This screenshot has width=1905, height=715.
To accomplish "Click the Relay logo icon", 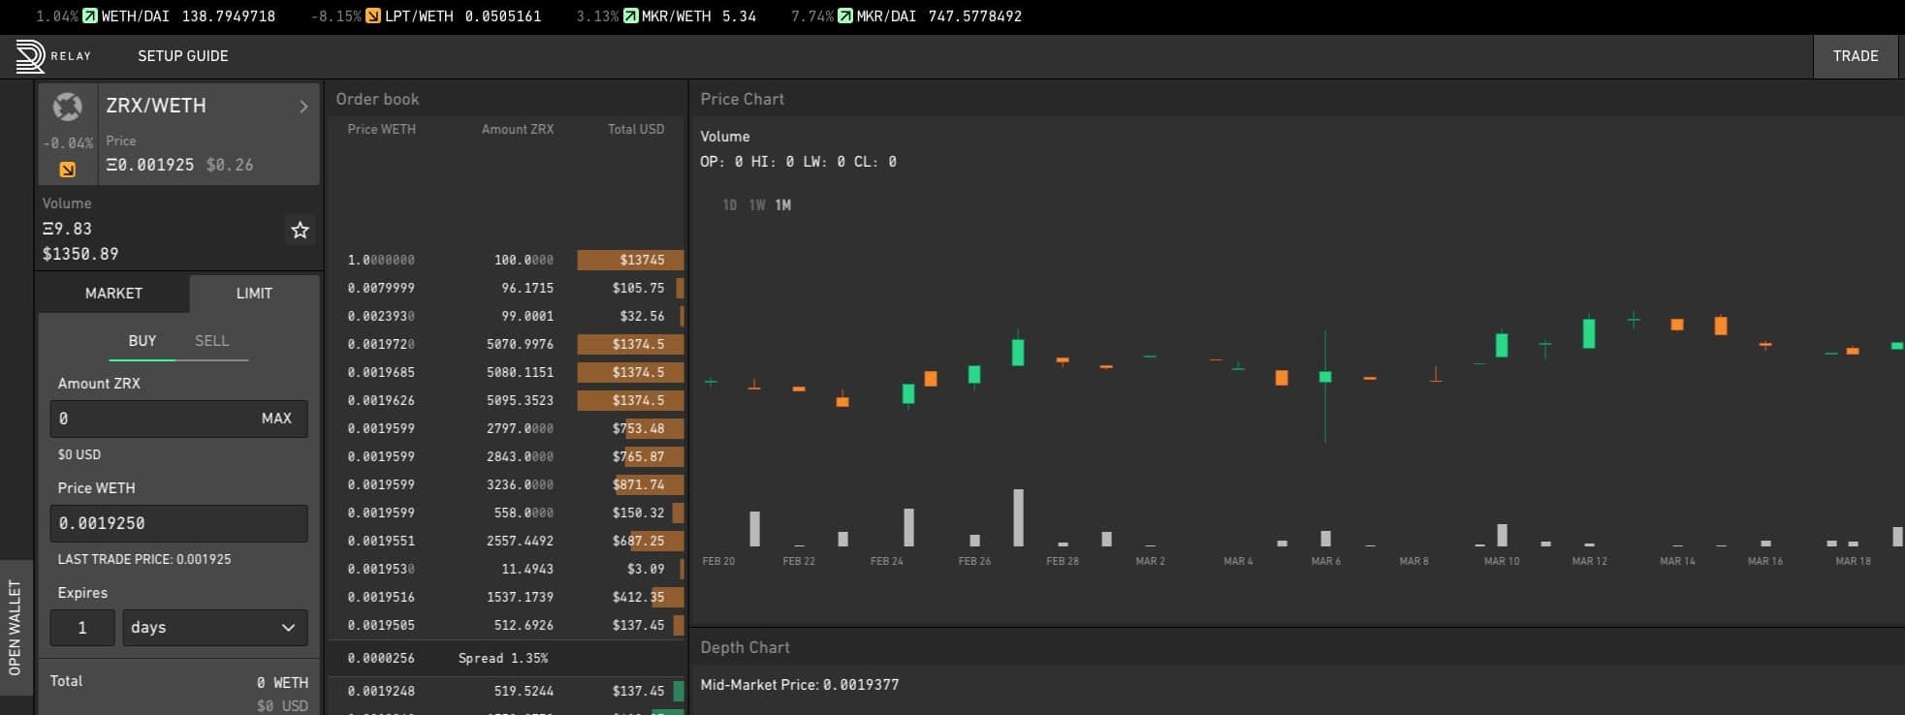I will pyautogui.click(x=30, y=56).
